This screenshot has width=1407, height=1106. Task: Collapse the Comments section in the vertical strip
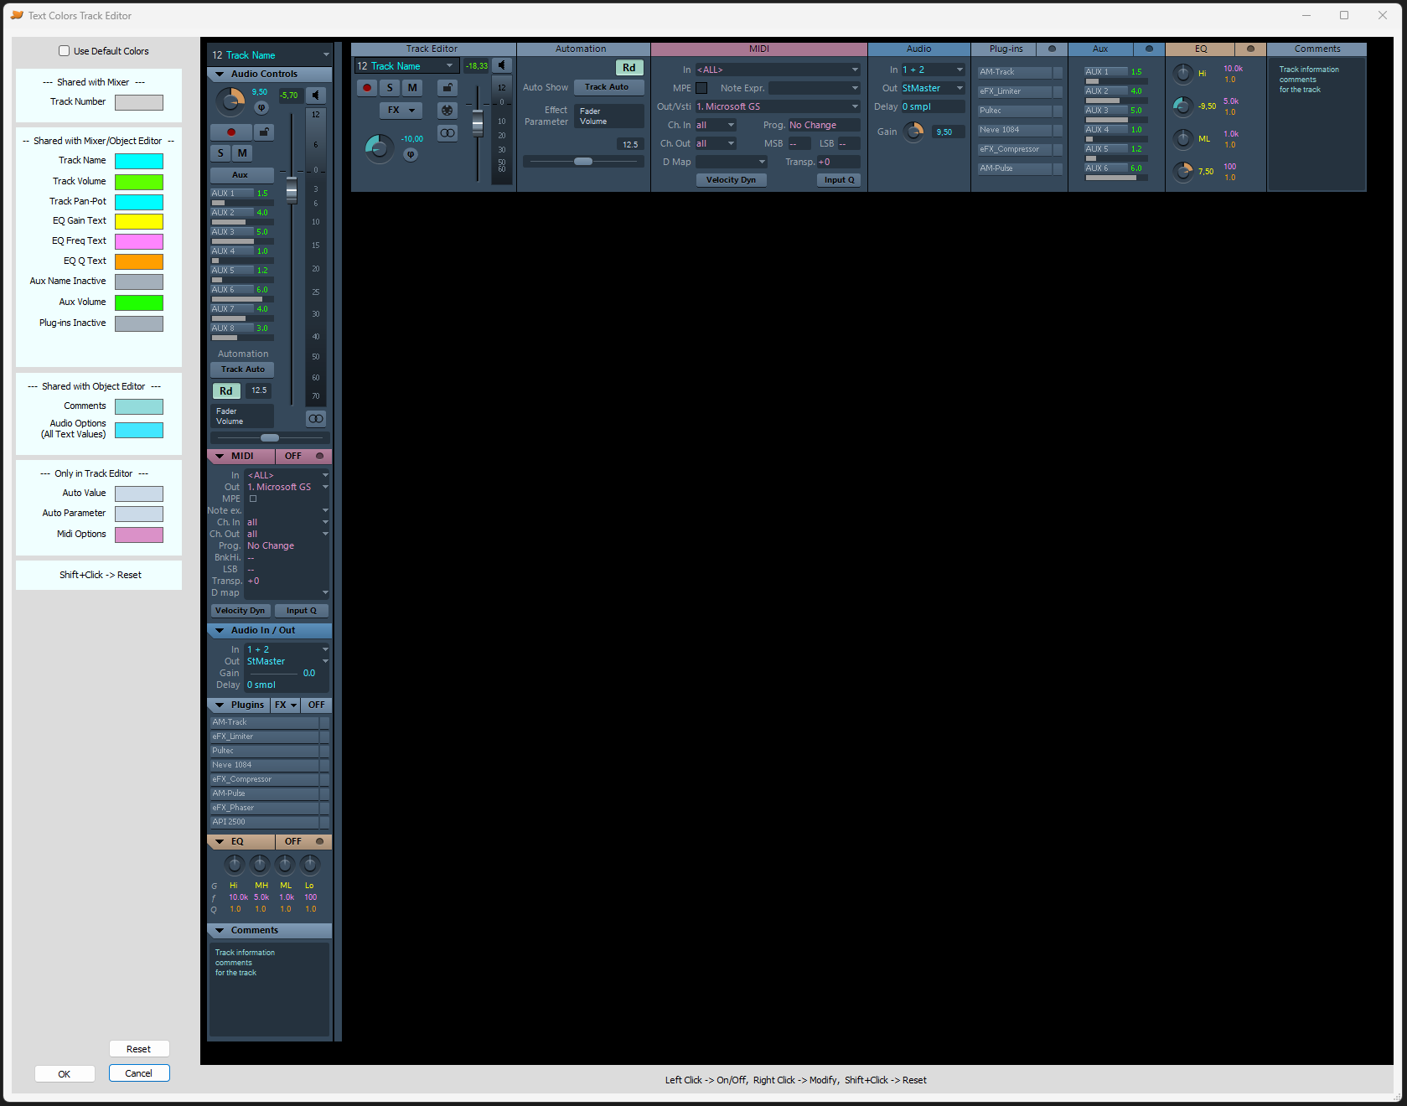click(220, 930)
